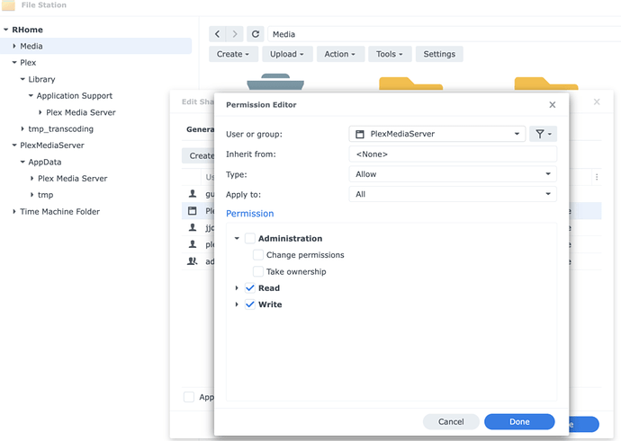Click the trash bin folder thumbnail
This screenshot has height=441, width=621.
[275, 82]
